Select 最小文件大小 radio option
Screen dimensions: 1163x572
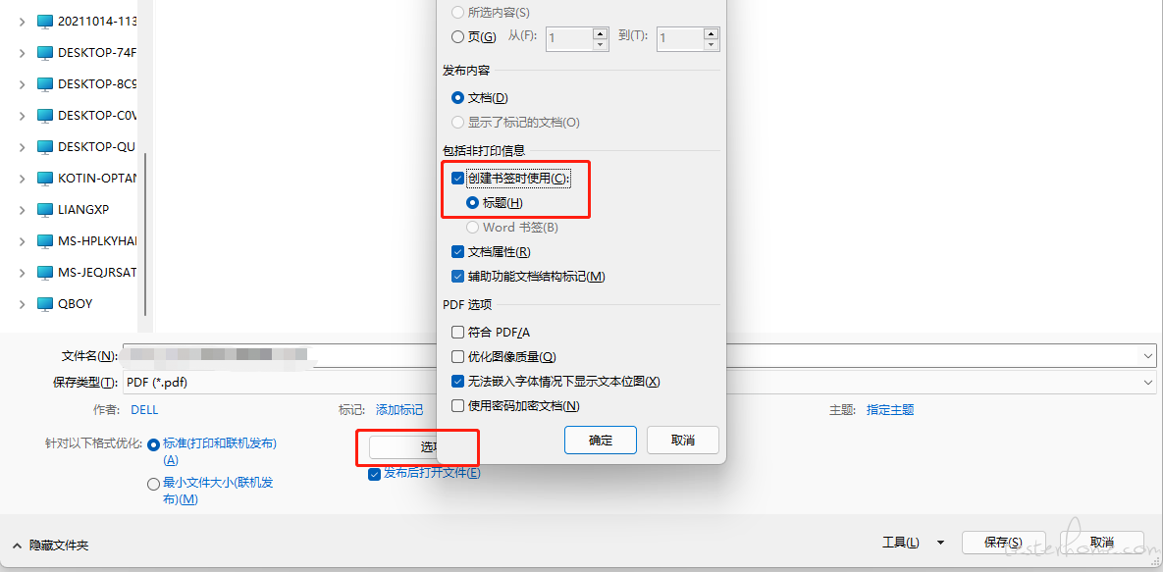click(153, 484)
